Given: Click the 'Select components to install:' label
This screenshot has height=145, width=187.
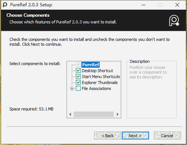Looking at the screenshot, I should pos(35,64).
